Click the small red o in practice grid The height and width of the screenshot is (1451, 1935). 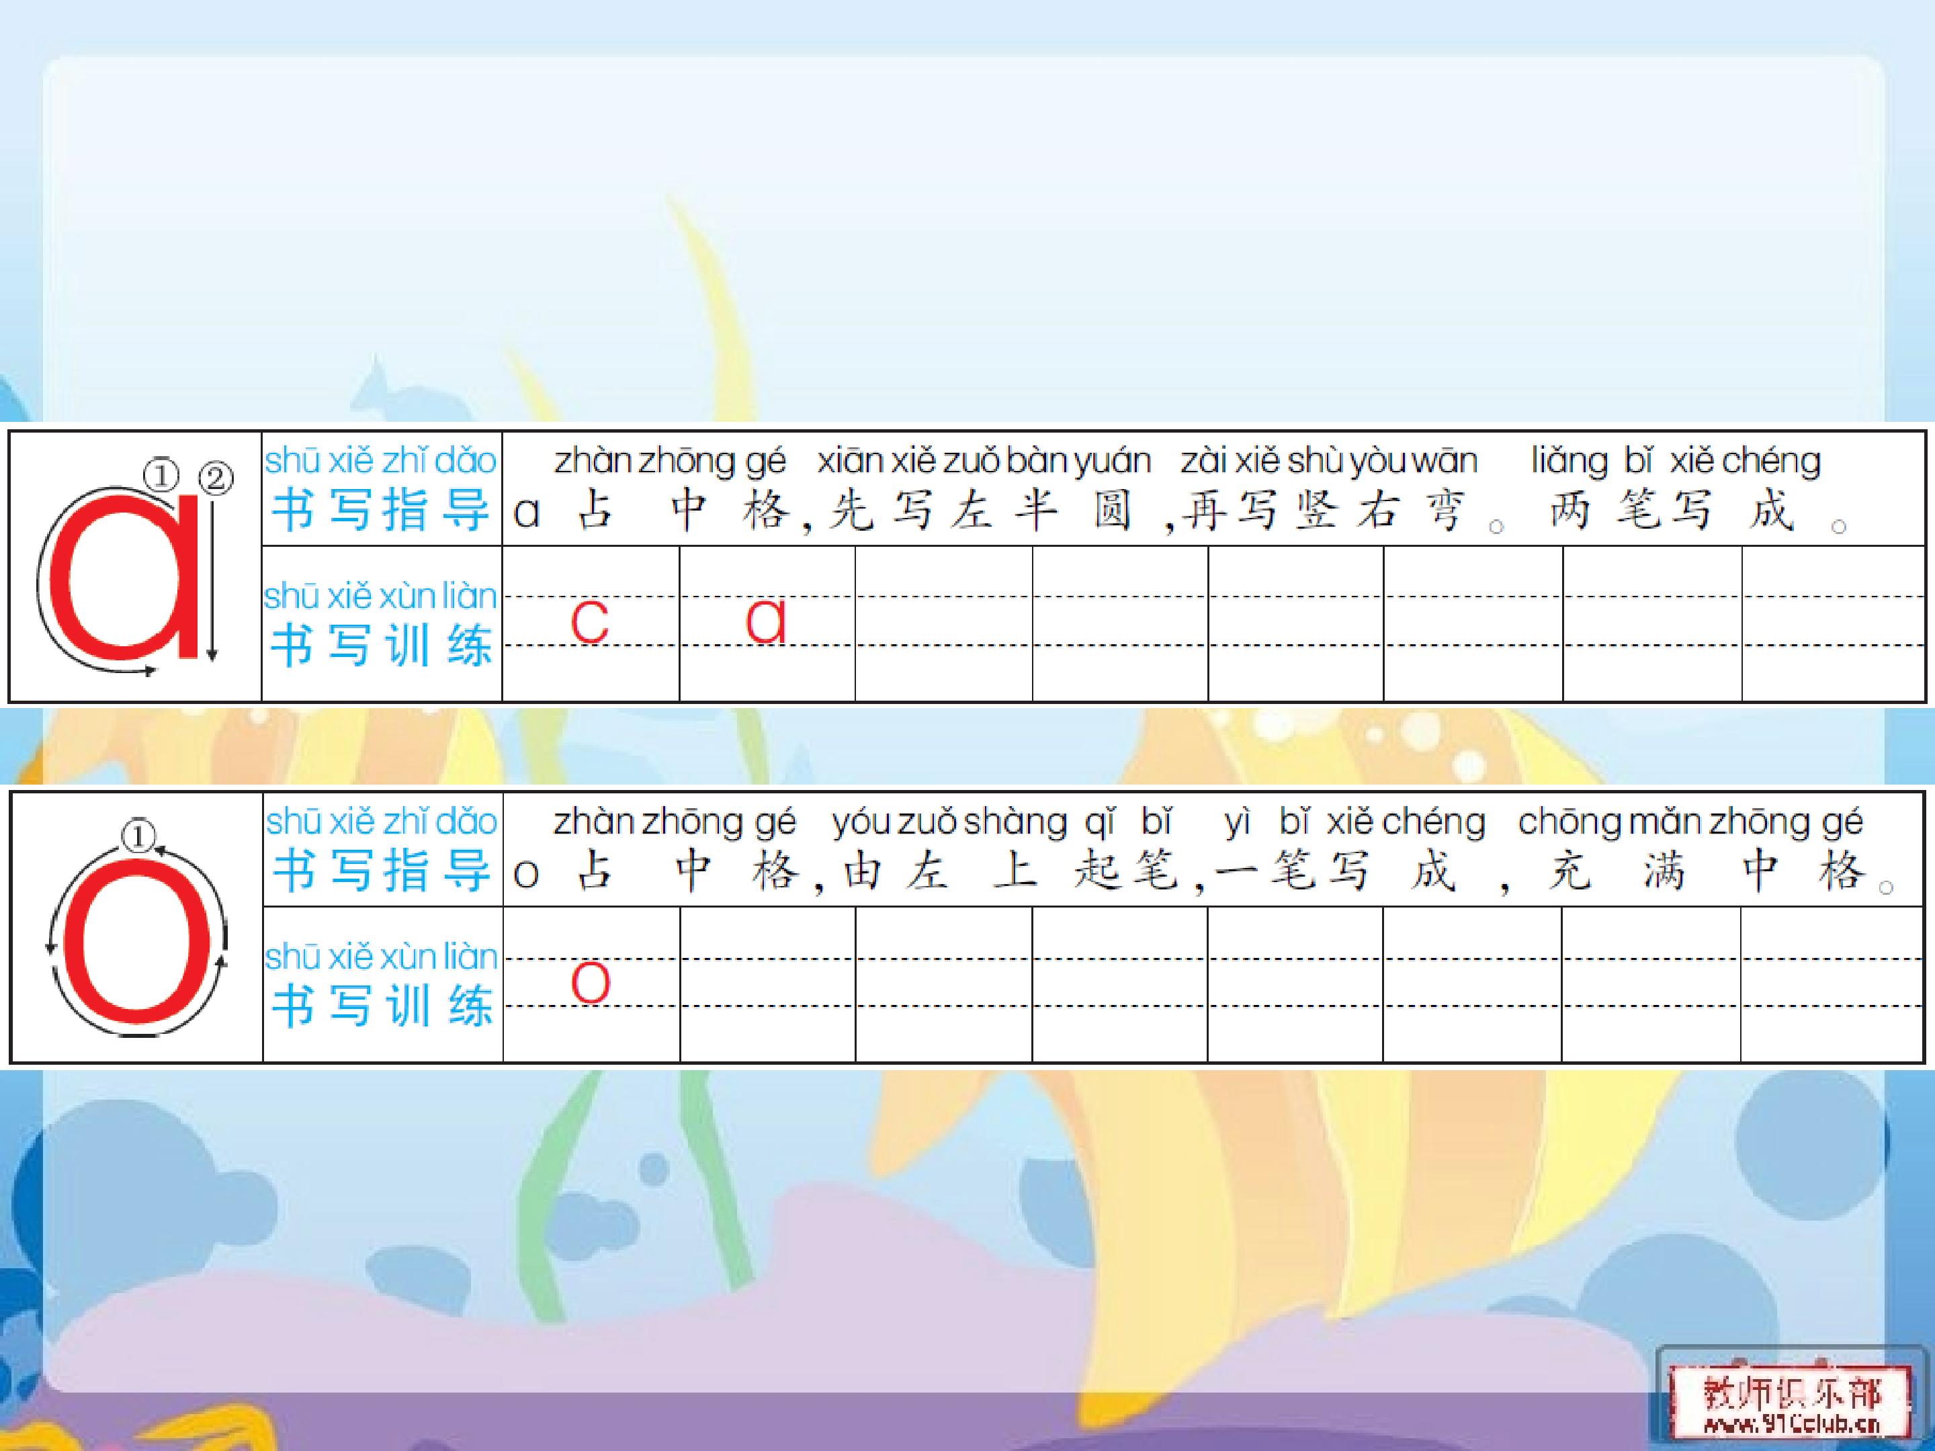click(x=590, y=983)
